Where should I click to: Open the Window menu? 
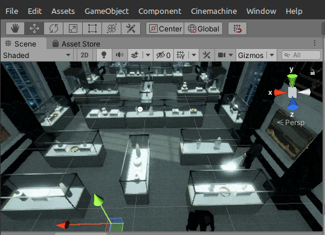tap(261, 11)
